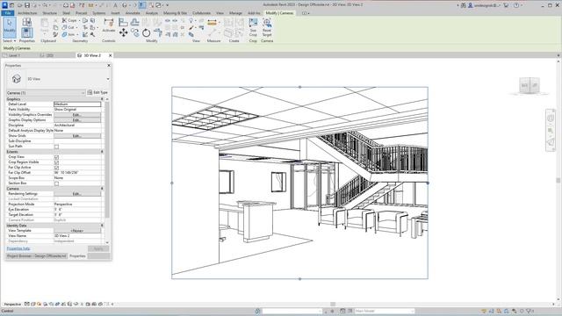Switch to the Structure ribbon tab
This screenshot has width=562, height=316.
tap(49, 13)
